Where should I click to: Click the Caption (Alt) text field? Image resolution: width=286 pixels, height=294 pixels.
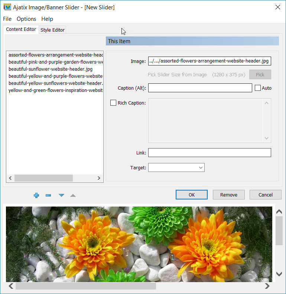(200, 88)
